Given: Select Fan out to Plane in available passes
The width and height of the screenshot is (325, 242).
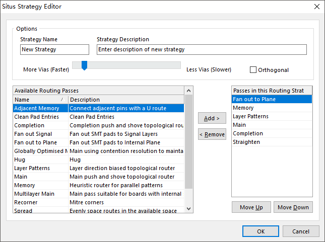Looking at the screenshot, I should tap(41, 142).
